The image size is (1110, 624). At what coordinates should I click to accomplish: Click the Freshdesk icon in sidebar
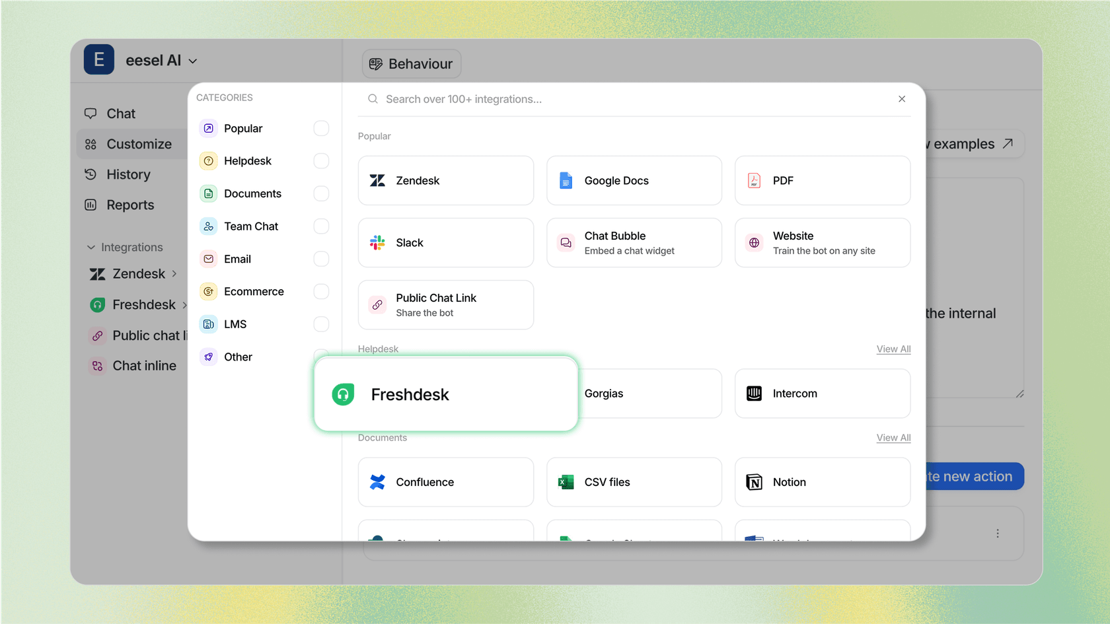pyautogui.click(x=98, y=304)
